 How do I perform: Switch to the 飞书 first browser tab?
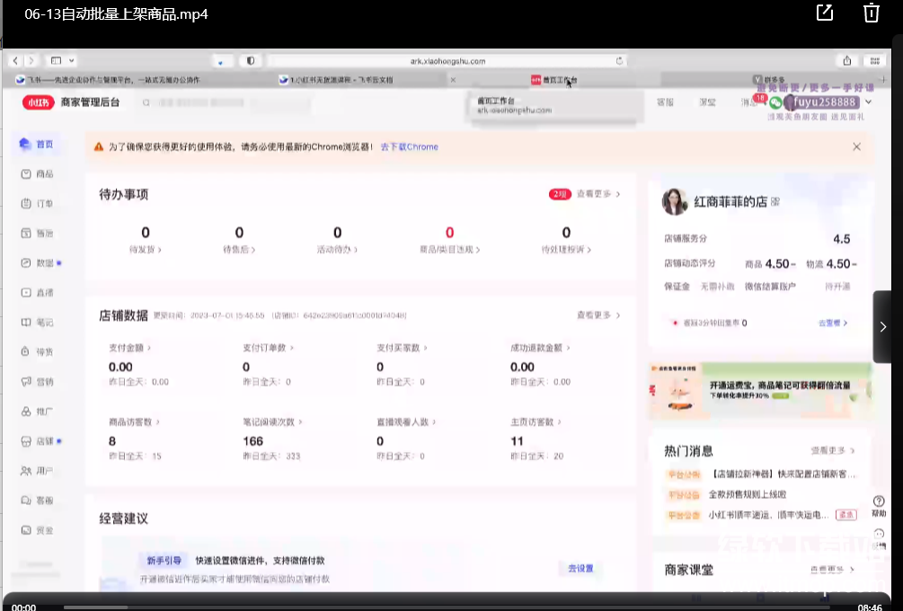click(108, 80)
